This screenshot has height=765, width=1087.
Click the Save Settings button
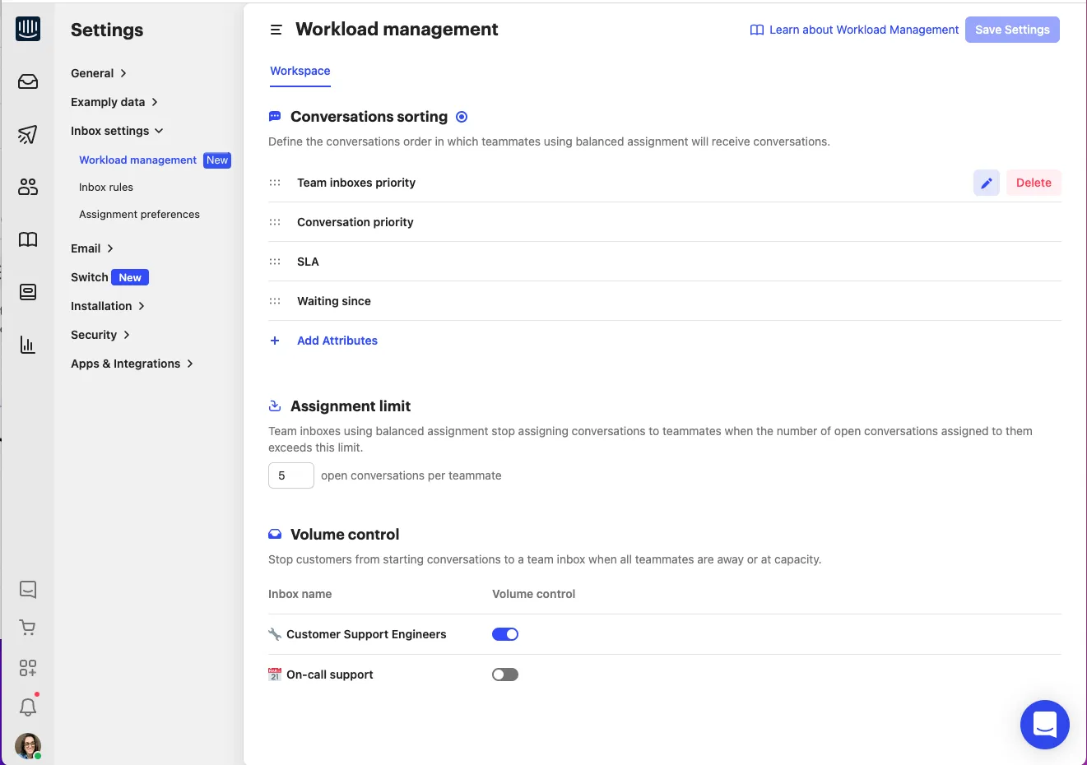(1012, 30)
